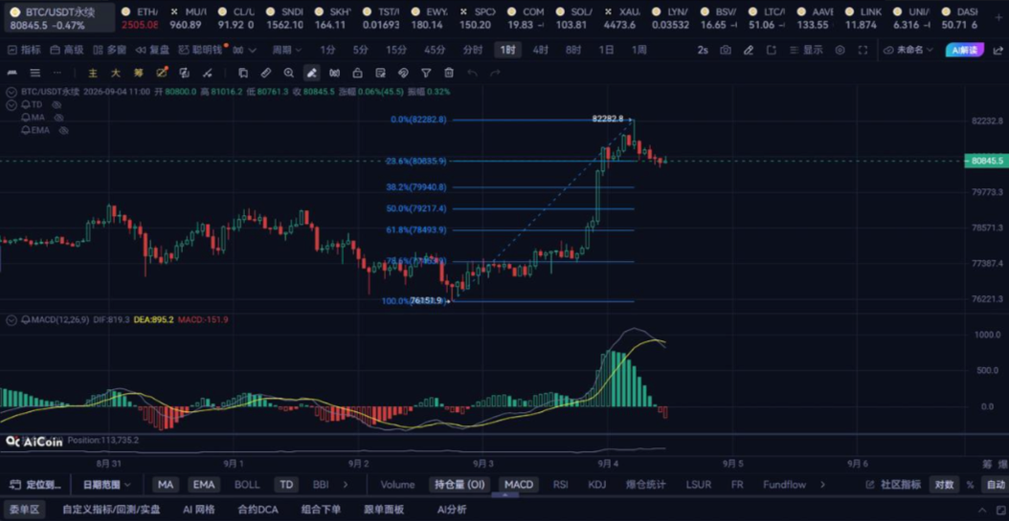Click the camera screenshot icon

pos(726,50)
